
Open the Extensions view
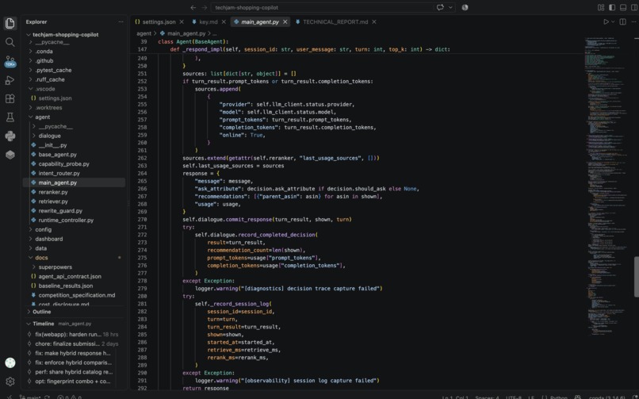point(10,98)
